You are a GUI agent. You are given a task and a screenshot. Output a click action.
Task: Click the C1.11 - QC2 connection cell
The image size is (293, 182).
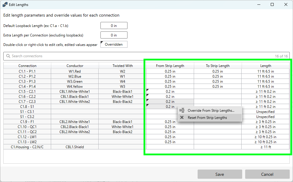(x=27, y=132)
